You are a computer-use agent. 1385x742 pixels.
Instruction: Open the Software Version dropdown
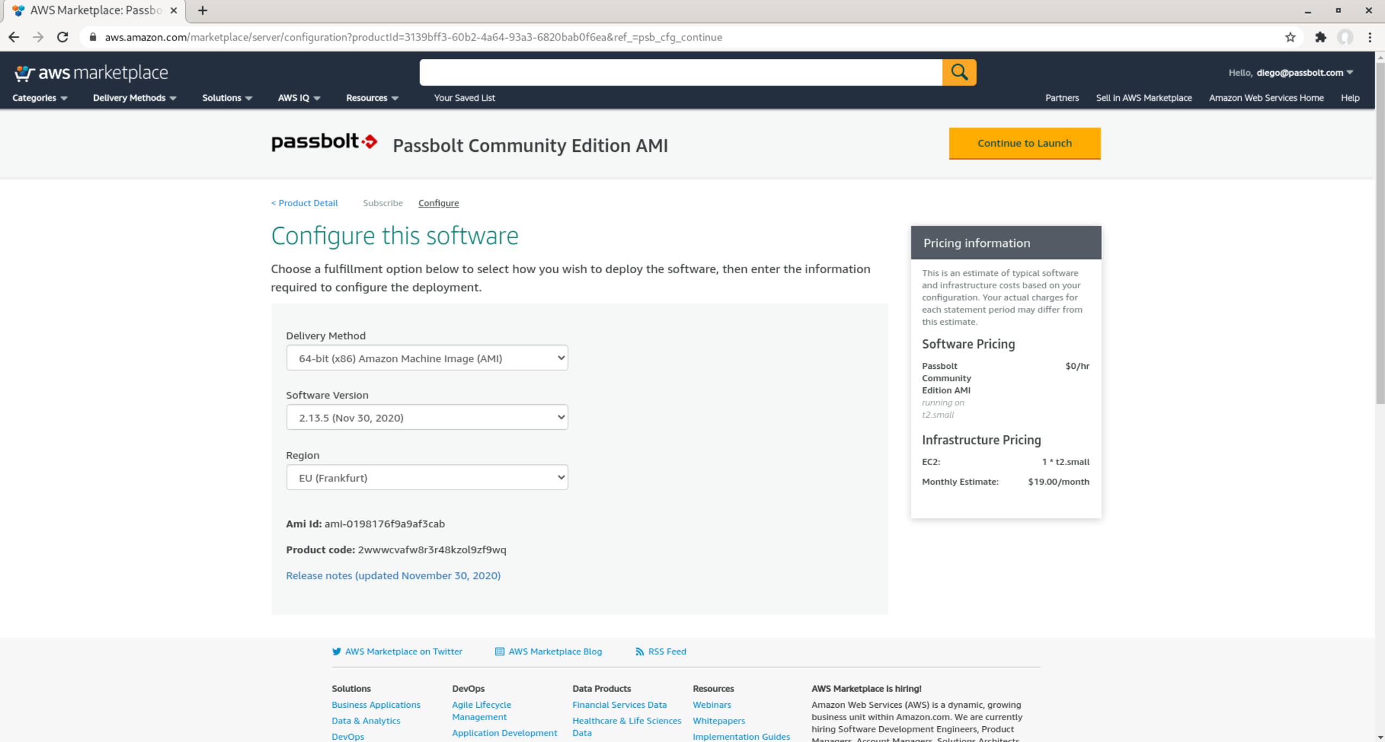(x=427, y=417)
